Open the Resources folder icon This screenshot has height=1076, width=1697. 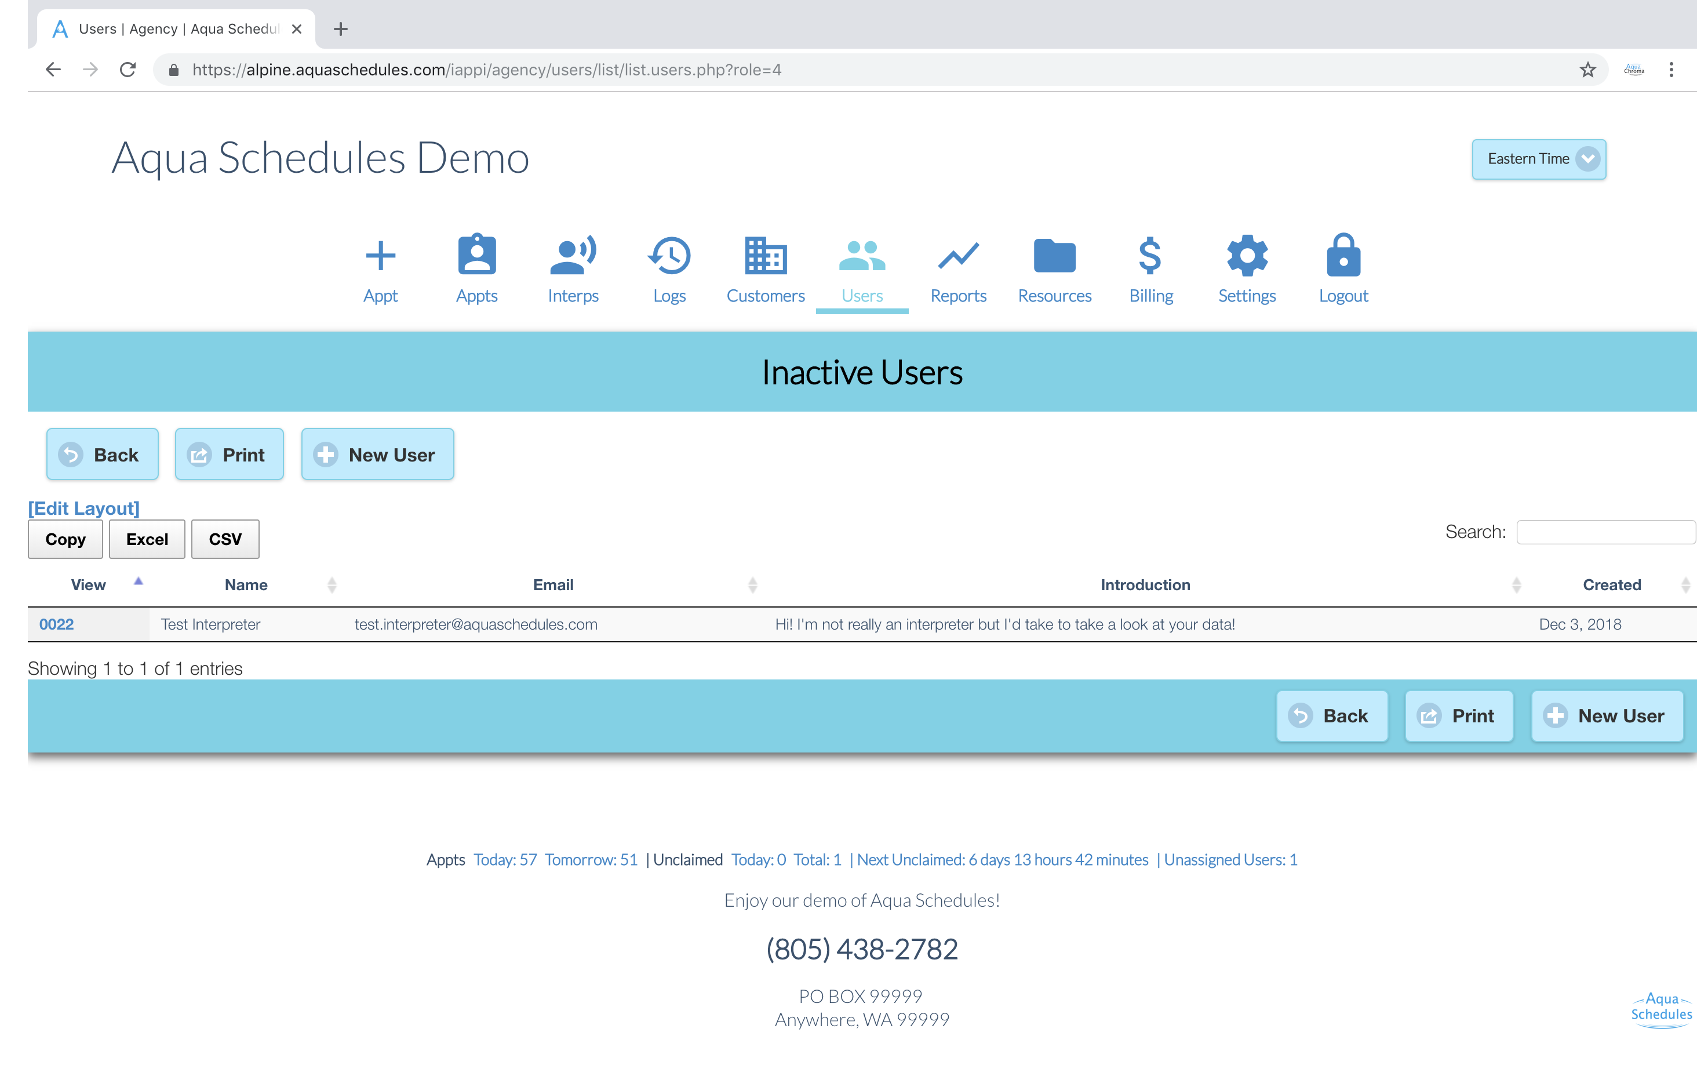1054,255
